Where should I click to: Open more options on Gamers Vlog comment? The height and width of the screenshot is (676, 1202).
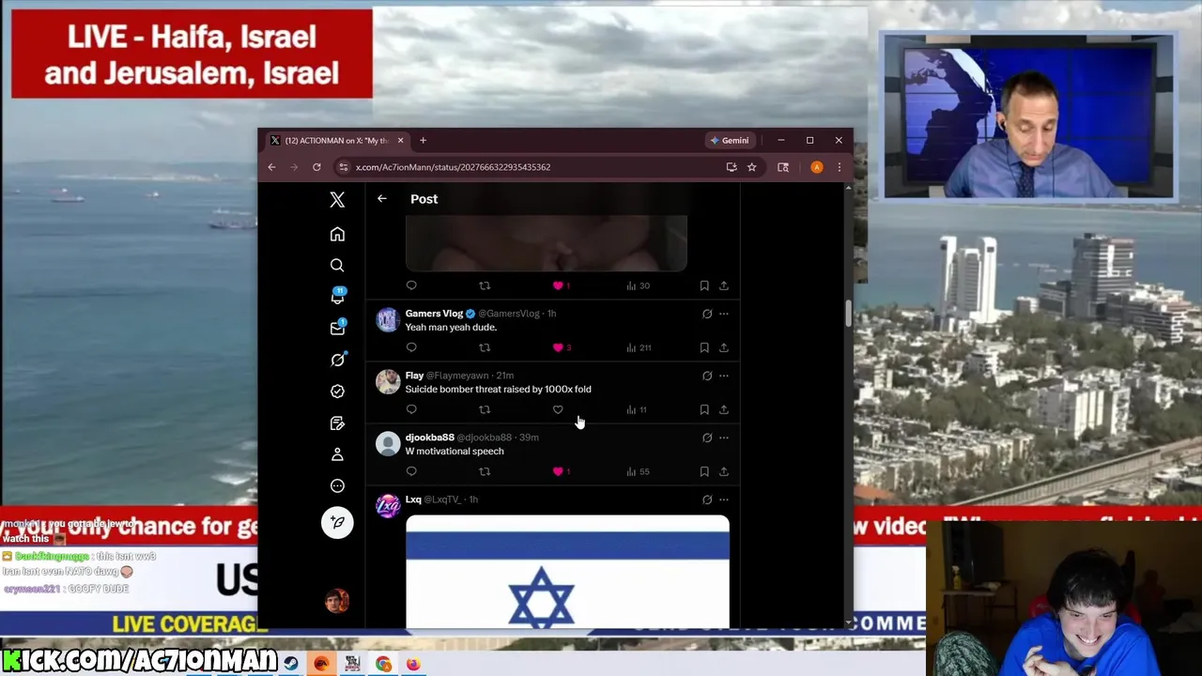point(724,314)
